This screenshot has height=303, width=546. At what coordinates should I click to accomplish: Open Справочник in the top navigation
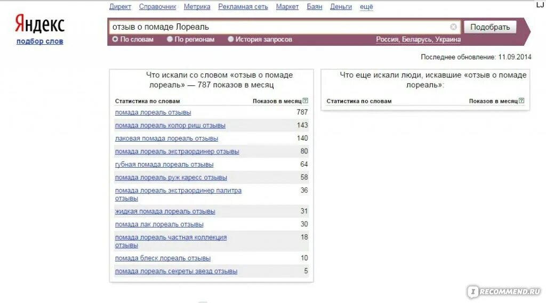tap(157, 6)
